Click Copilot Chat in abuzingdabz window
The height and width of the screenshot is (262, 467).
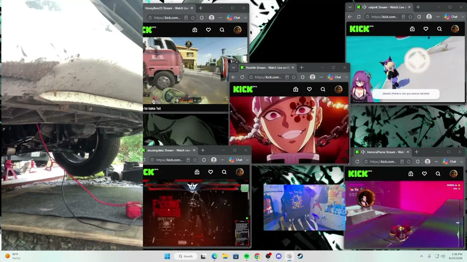(236, 160)
